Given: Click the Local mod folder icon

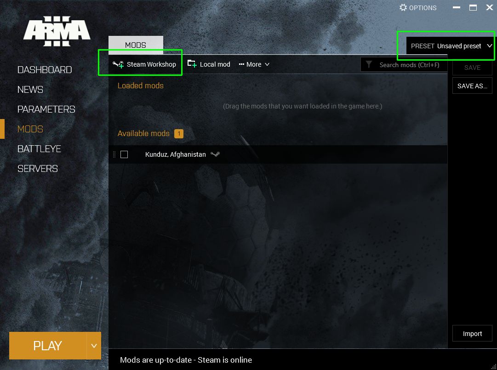Looking at the screenshot, I should [x=192, y=64].
